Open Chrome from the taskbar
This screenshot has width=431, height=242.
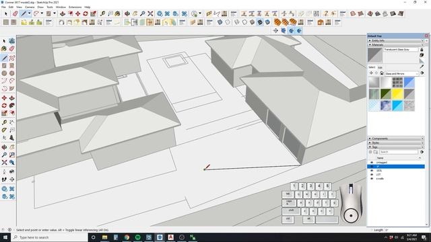pyautogui.click(x=127, y=237)
